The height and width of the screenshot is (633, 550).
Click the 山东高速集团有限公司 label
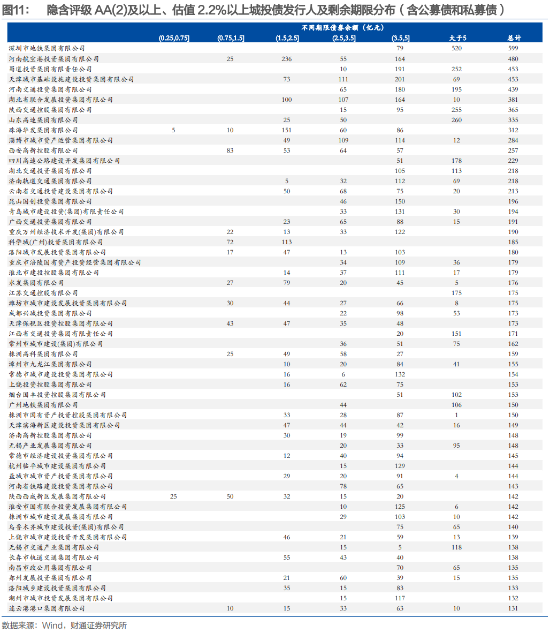43,120
